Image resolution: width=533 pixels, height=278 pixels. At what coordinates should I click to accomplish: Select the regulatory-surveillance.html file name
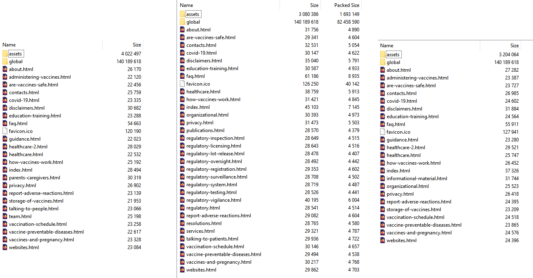coord(217,177)
